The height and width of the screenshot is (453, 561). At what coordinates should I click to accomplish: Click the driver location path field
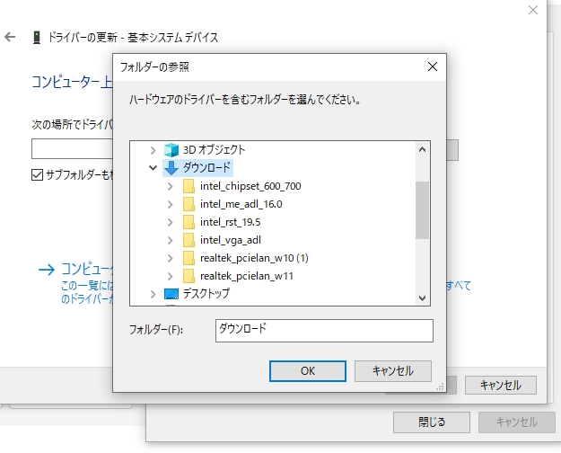(x=73, y=148)
